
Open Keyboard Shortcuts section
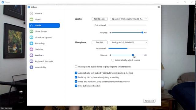click(44, 61)
